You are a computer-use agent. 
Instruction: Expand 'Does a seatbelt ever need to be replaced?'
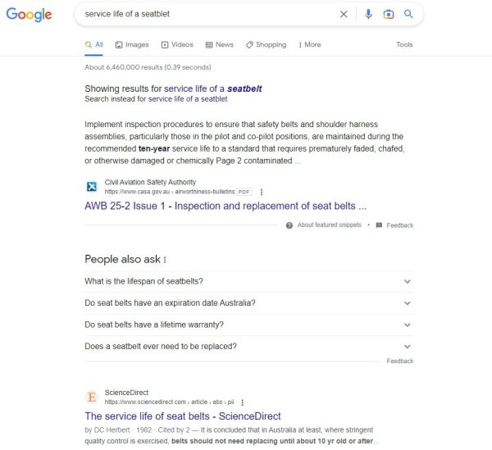(408, 347)
